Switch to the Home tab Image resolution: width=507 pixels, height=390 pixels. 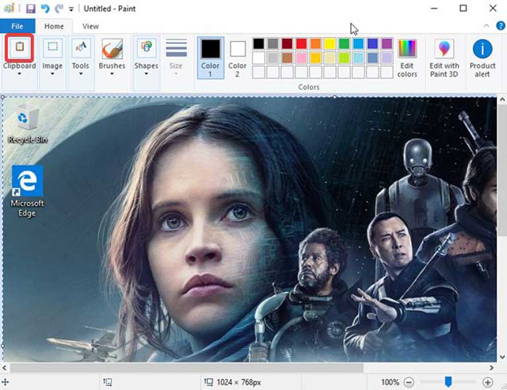tap(54, 26)
